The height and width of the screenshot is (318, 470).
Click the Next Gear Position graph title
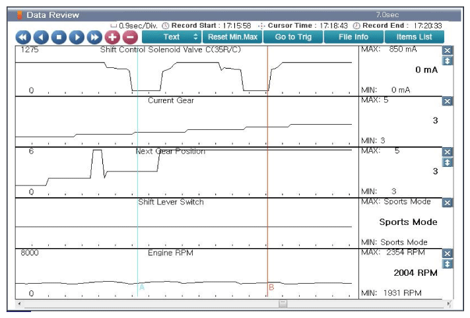(170, 151)
